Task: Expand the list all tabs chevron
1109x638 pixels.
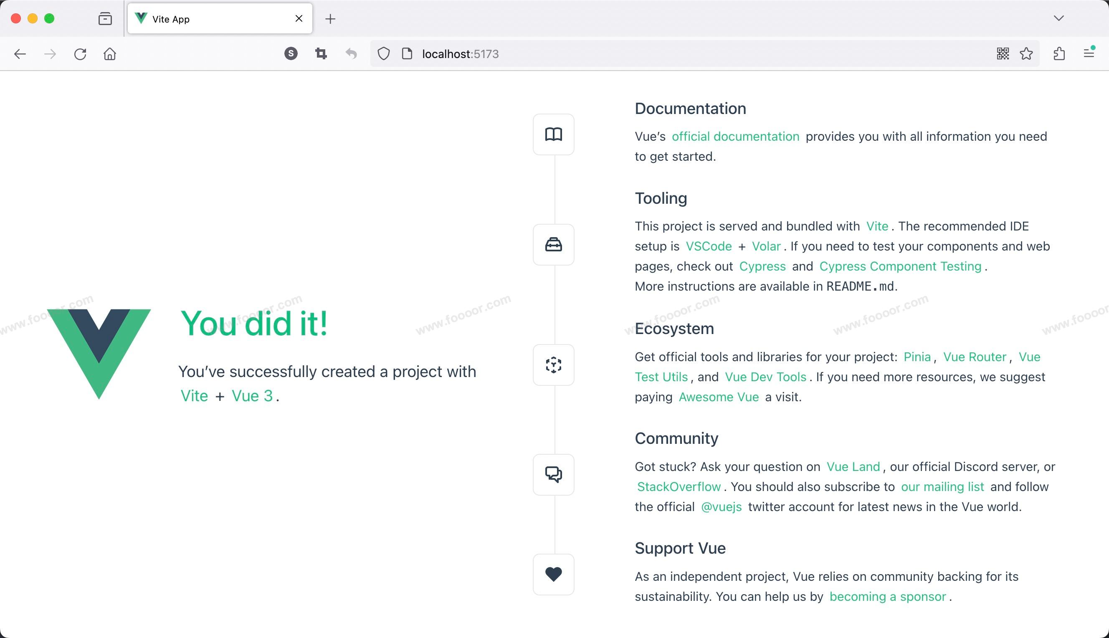Action: (x=1058, y=18)
